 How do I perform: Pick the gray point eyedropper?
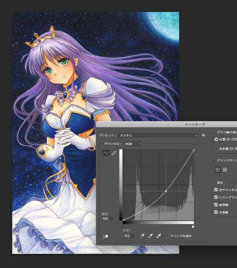150,236
